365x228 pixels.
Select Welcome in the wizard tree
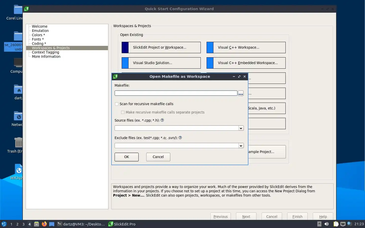coord(40,26)
